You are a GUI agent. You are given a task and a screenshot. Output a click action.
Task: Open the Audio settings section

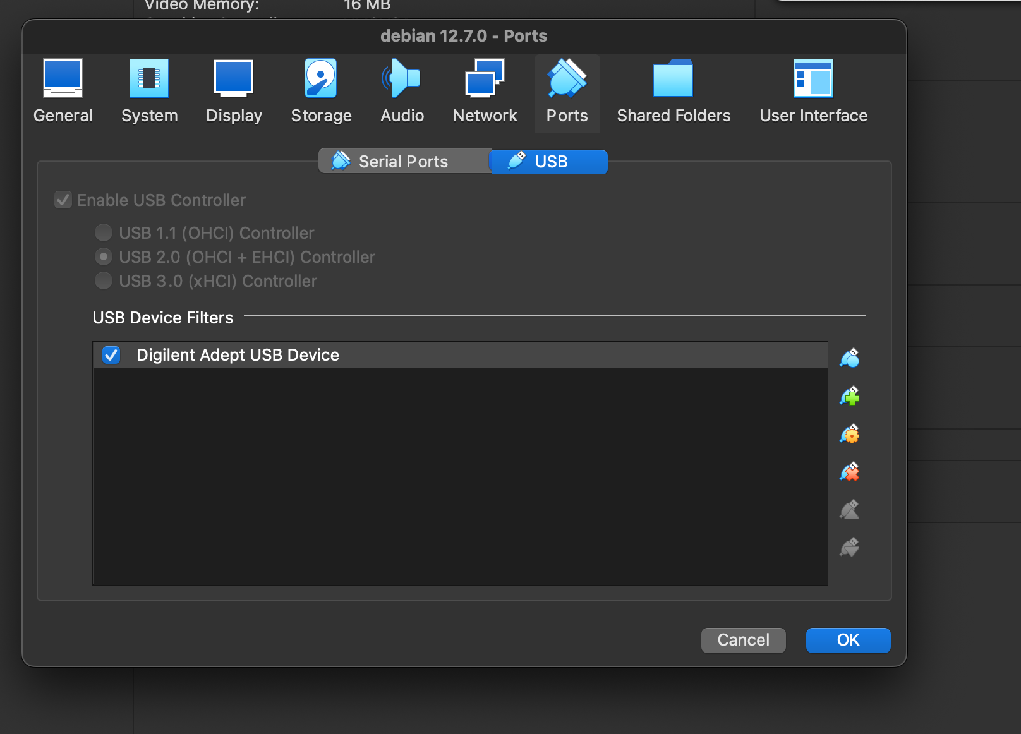pyautogui.click(x=402, y=92)
